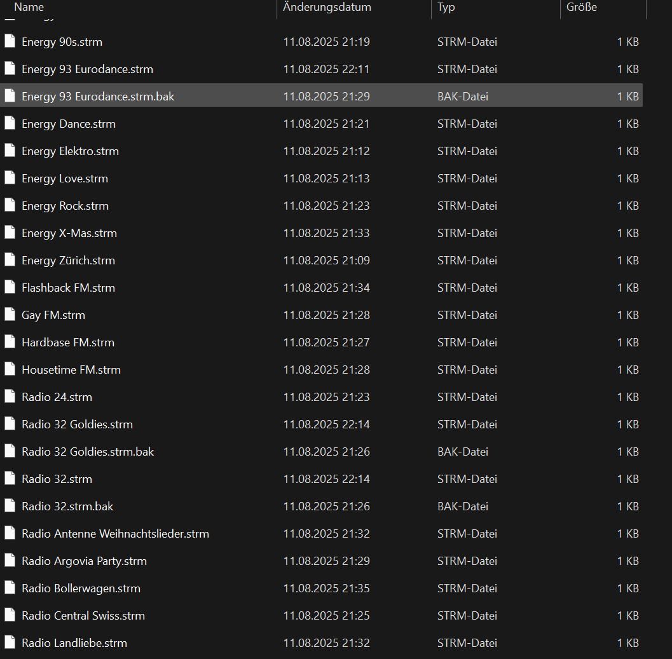Select file name Hardbase FM.strm
This screenshot has width=672, height=659.
pyautogui.click(x=68, y=343)
